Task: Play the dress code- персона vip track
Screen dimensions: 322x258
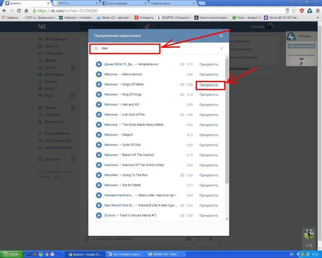Action: (99, 195)
